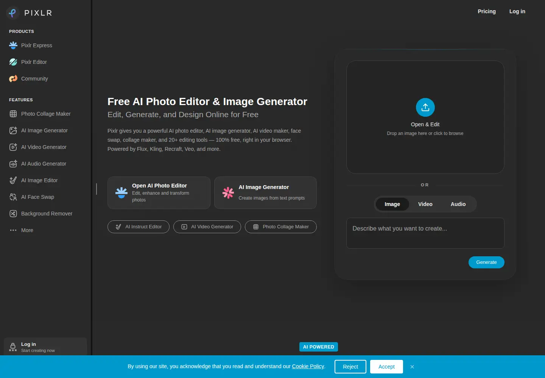Click the Pixlr logo icon
This screenshot has width=545, height=378.
point(13,13)
